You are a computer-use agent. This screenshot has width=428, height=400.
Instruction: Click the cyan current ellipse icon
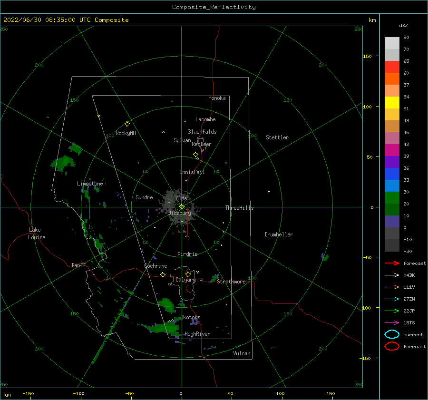tap(392, 334)
